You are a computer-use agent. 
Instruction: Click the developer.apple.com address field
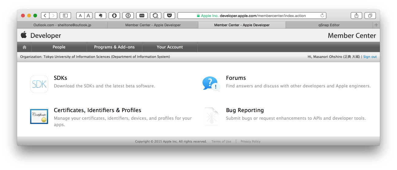pyautogui.click(x=252, y=16)
